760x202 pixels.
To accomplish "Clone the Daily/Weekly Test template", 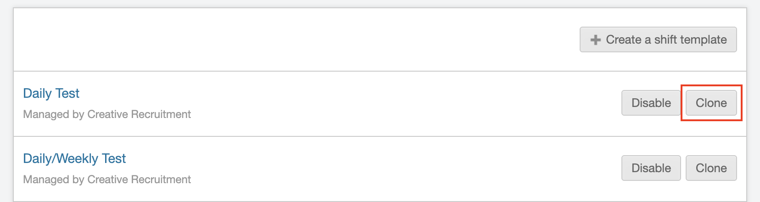I will [x=711, y=168].
